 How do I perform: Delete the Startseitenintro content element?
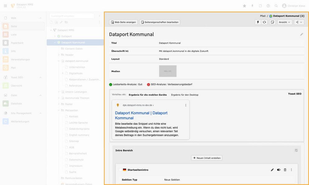click(285, 170)
